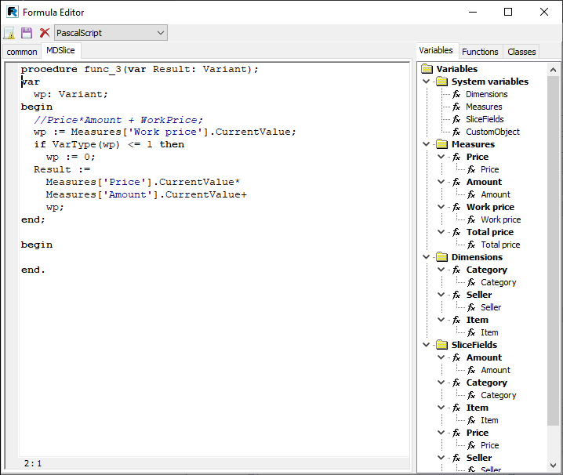Switch to the common tab
Screen dimensions: 563x475
22,52
